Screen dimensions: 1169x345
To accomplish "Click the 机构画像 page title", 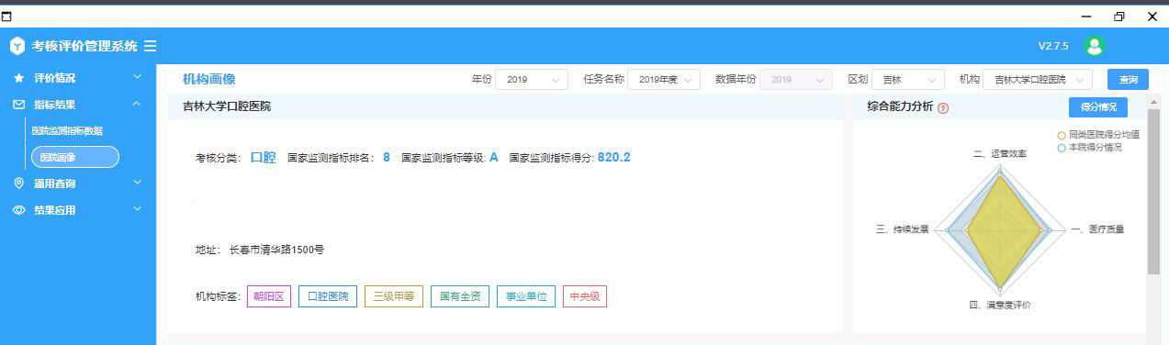I will (209, 79).
